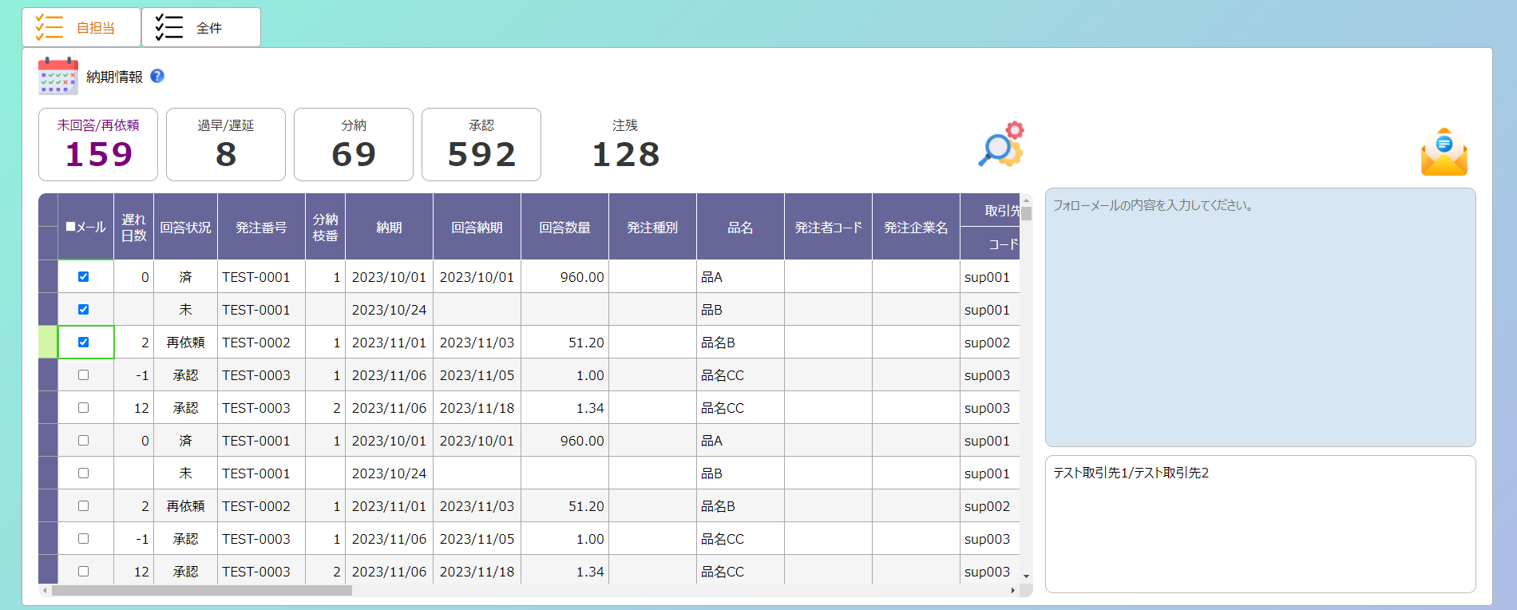Check the last TEST-0003 -1 delay row checkbox
The width and height of the screenshot is (1517, 610).
(x=83, y=538)
